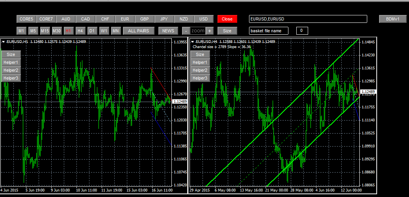409x197 pixels.
Task: Click the 1.13955 price scale value
Action: 180,42
